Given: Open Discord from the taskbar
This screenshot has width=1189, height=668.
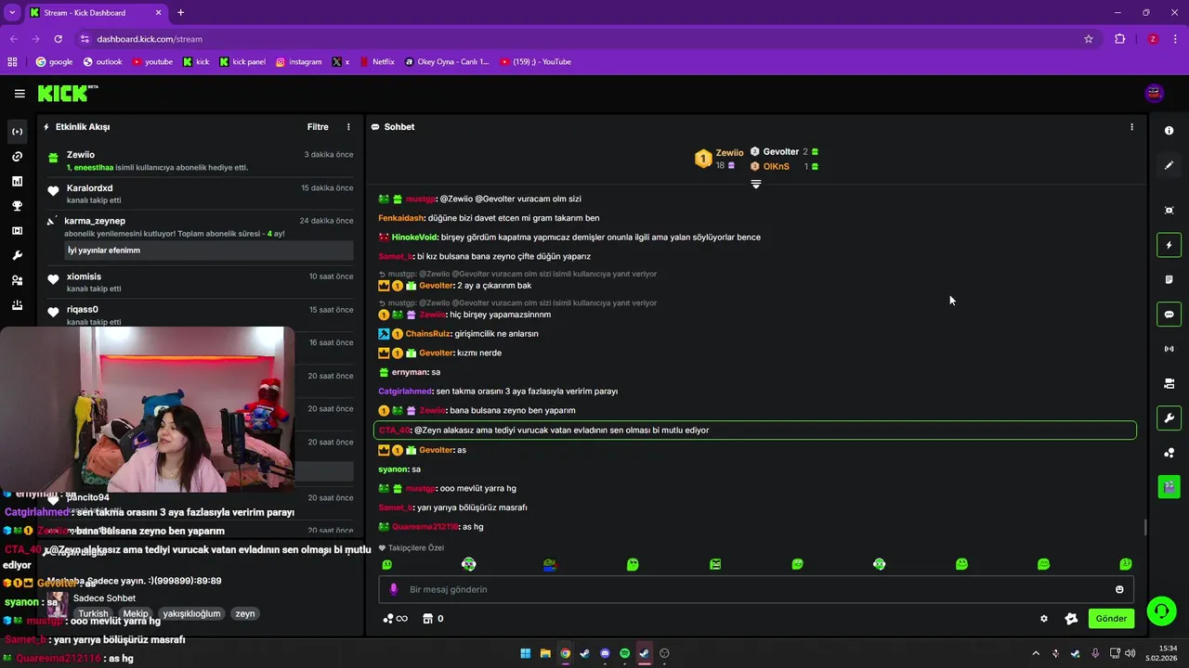Looking at the screenshot, I should pos(605,653).
